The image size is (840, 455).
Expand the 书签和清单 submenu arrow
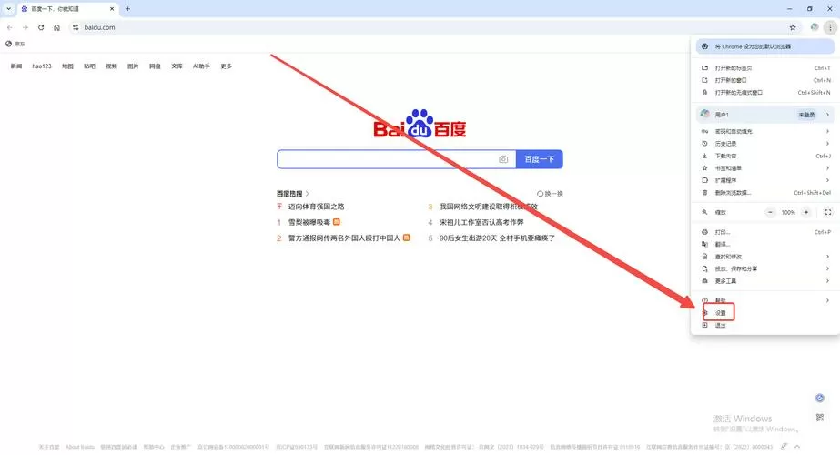pos(827,168)
